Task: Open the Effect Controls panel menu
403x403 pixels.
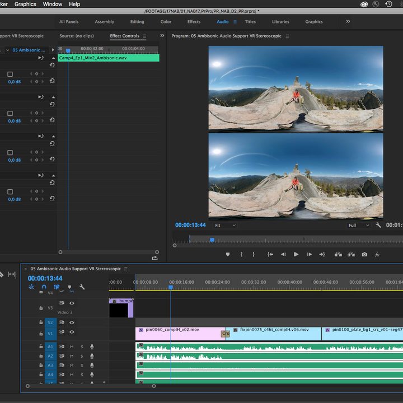Action: pos(144,36)
